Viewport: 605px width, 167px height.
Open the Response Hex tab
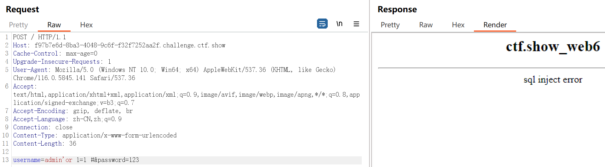[458, 25]
